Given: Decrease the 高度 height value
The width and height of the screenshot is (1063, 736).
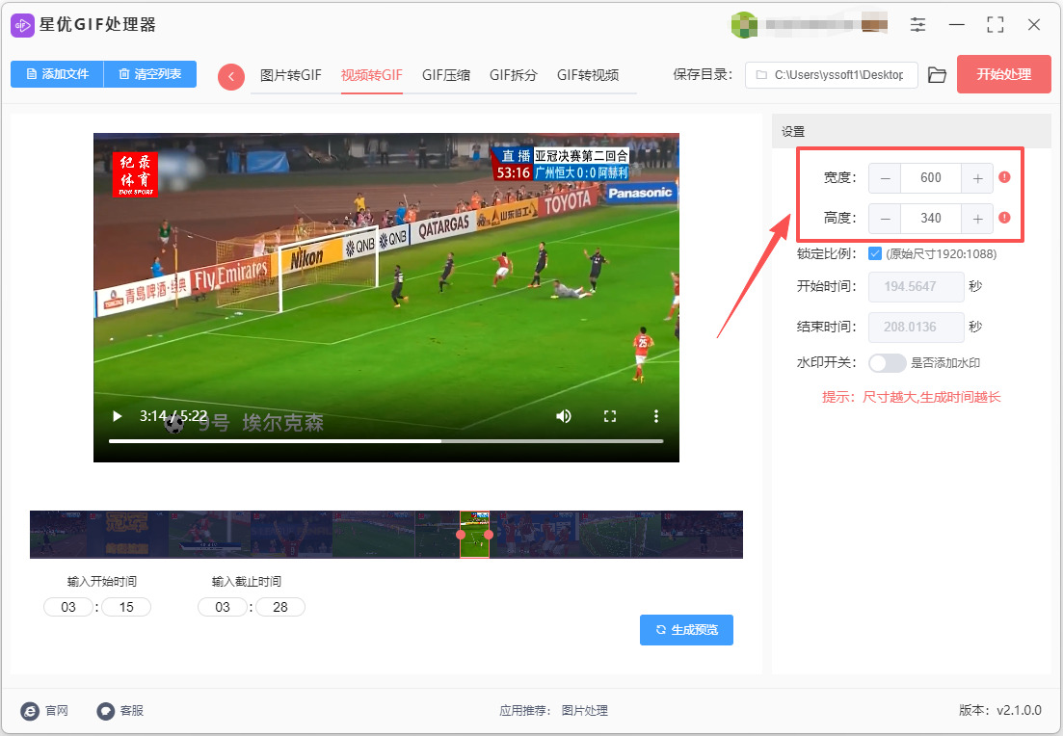Looking at the screenshot, I should coord(885,219).
